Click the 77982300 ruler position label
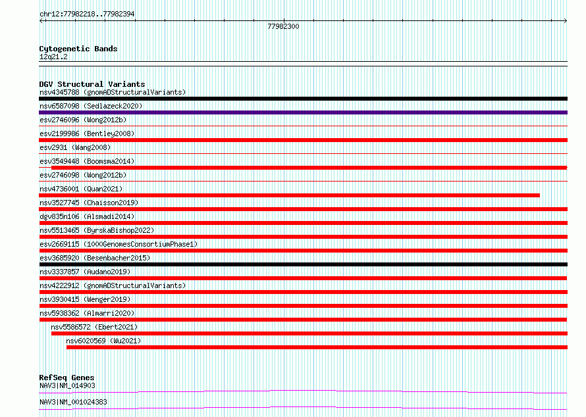Screen dimensions: 586x417 tap(283, 26)
